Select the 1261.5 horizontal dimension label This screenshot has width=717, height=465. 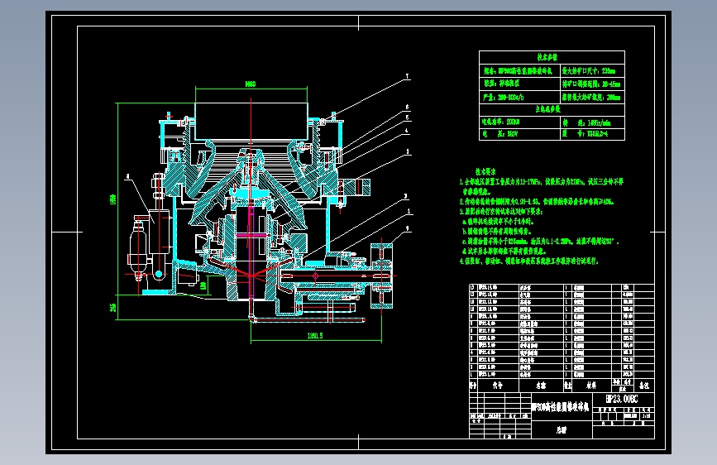[x=315, y=335]
